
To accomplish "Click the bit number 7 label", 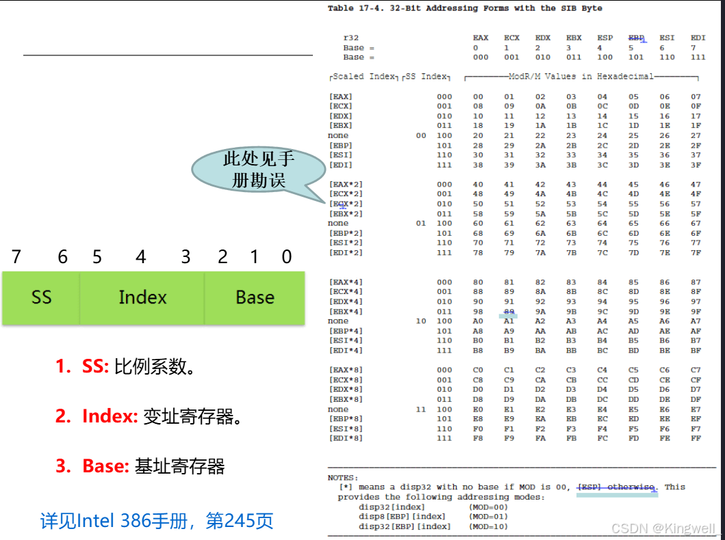I will (x=16, y=257).
